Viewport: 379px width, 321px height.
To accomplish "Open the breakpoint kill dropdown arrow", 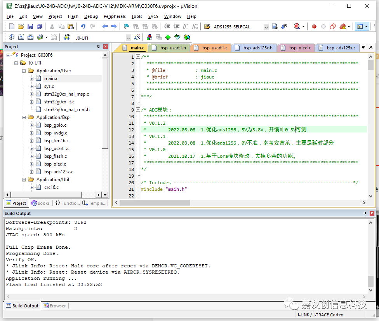I will tap(349, 26).
